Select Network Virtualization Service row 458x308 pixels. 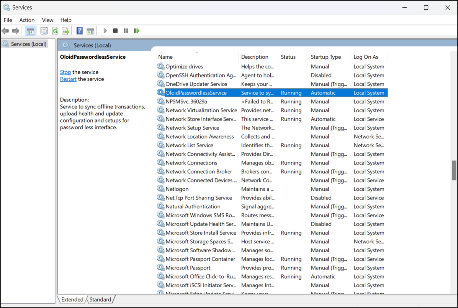pyautogui.click(x=272, y=110)
